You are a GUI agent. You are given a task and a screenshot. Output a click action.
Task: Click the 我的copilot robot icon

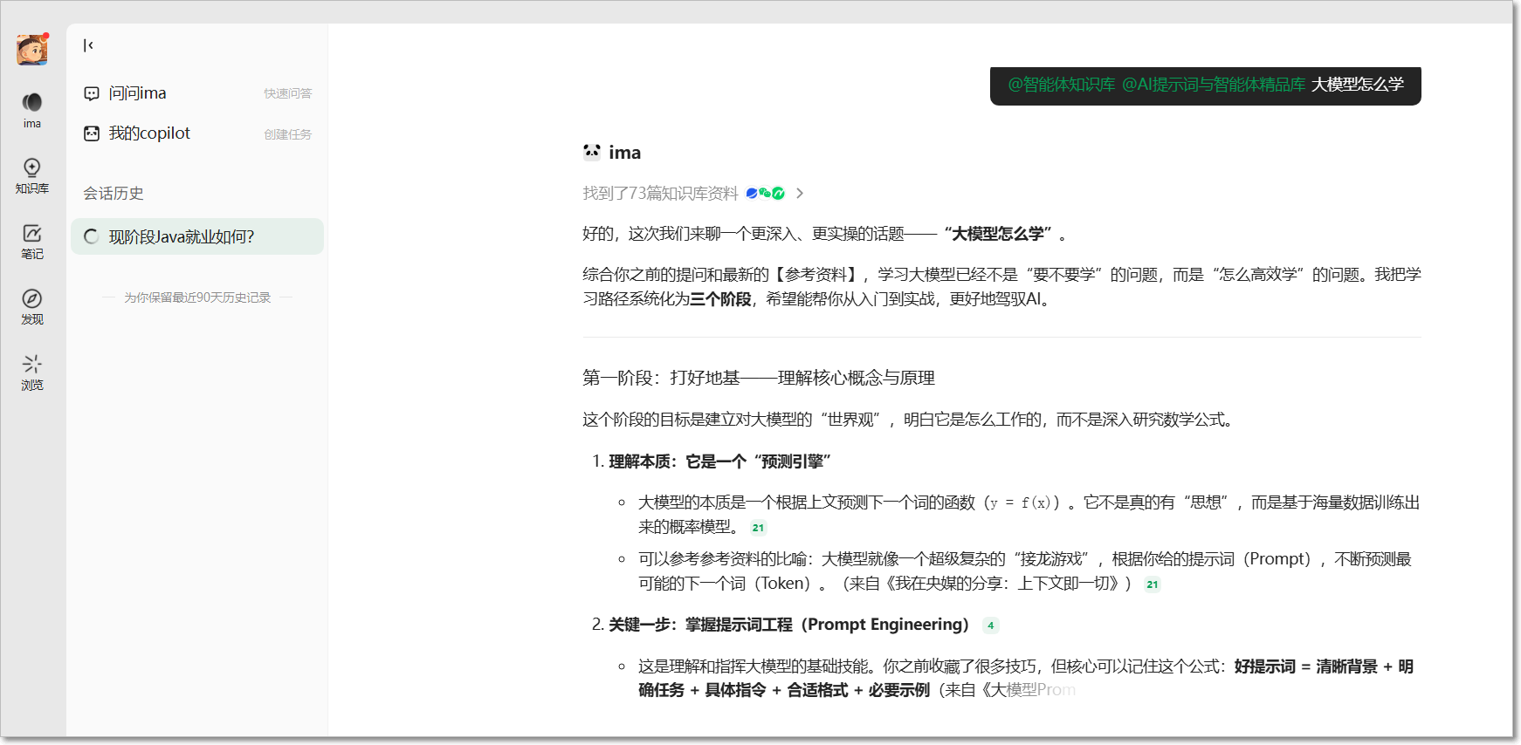[x=92, y=133]
